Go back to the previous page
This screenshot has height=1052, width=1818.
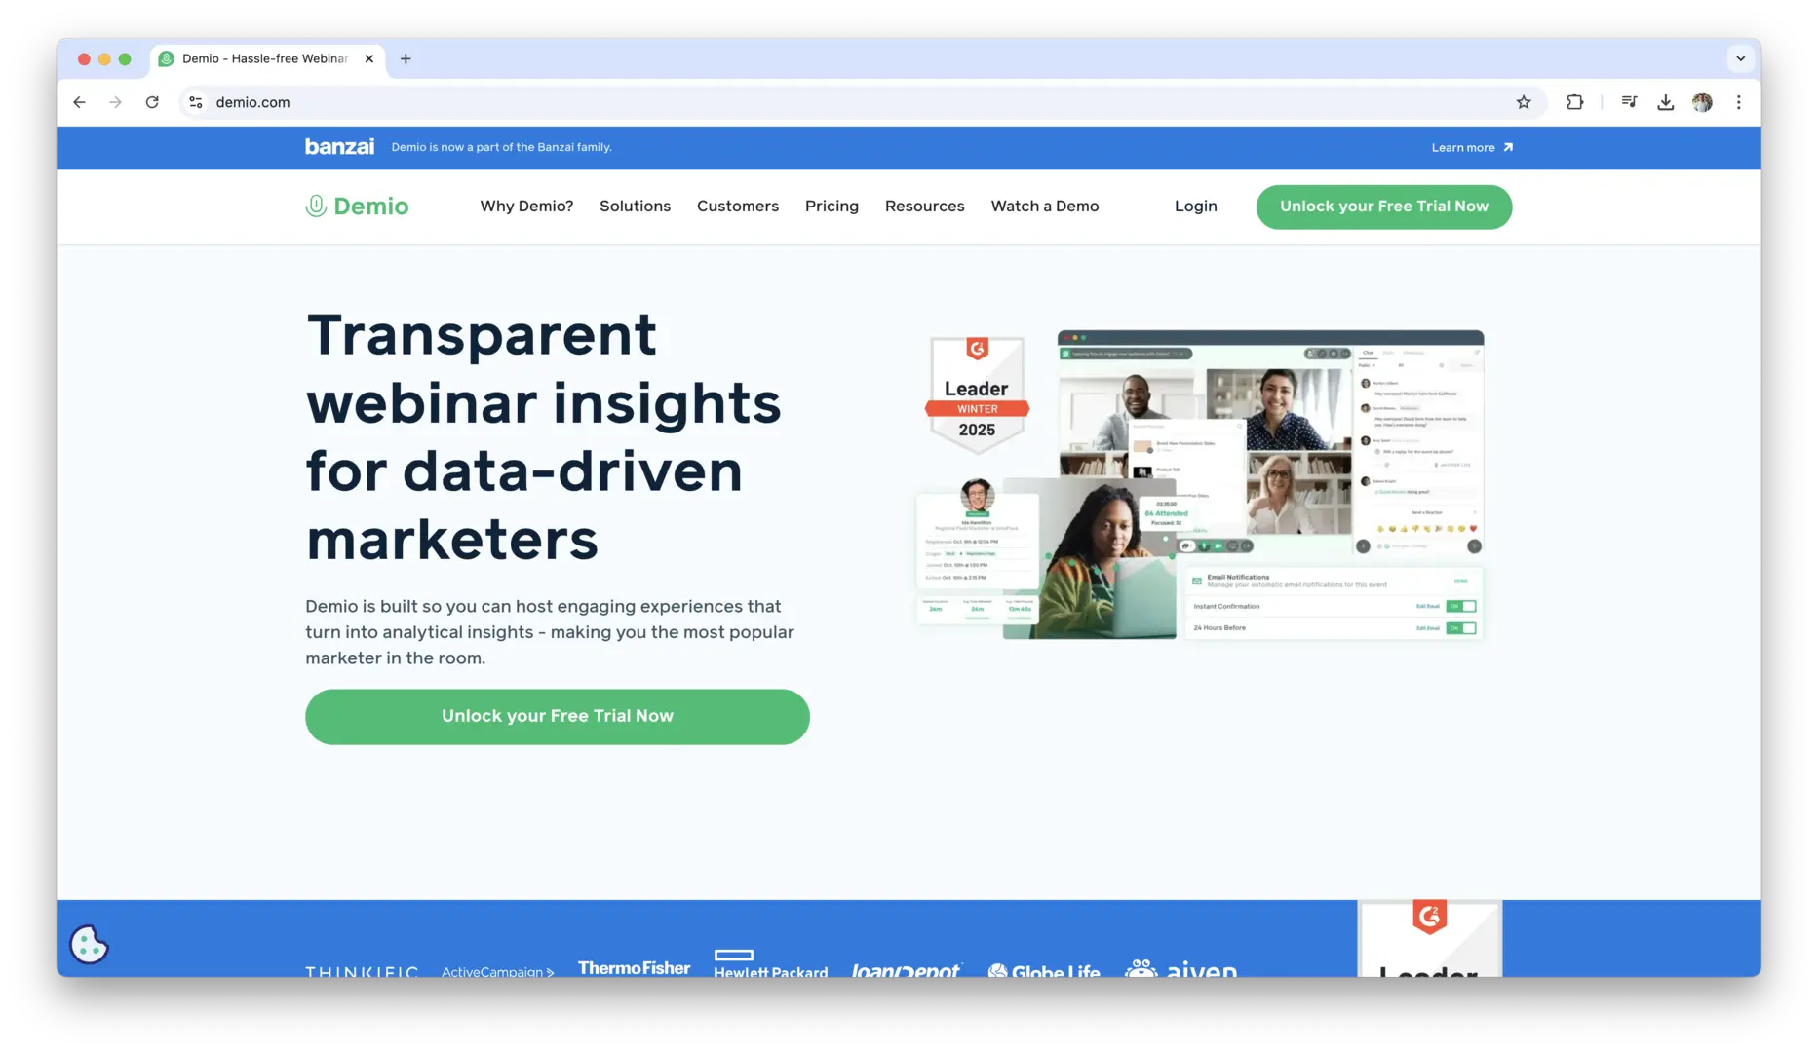[80, 102]
